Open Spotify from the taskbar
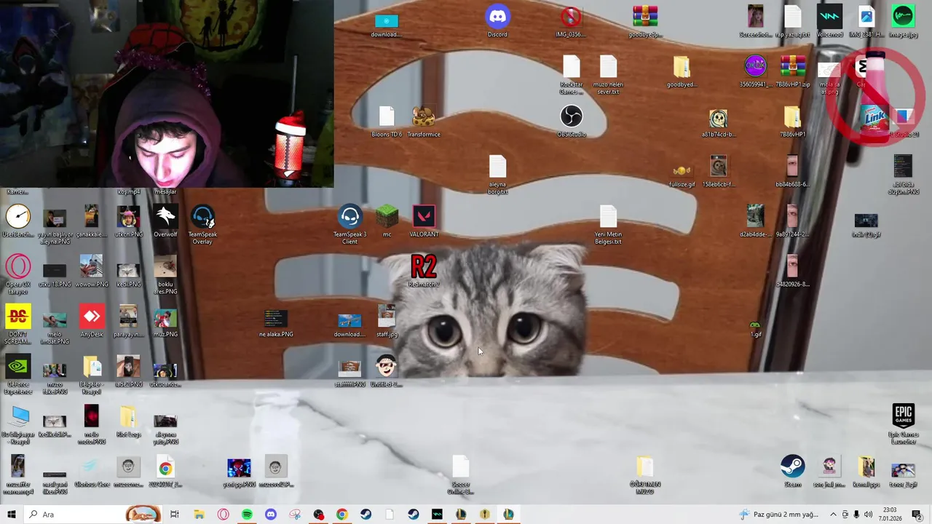This screenshot has height=524, width=932. 247,515
